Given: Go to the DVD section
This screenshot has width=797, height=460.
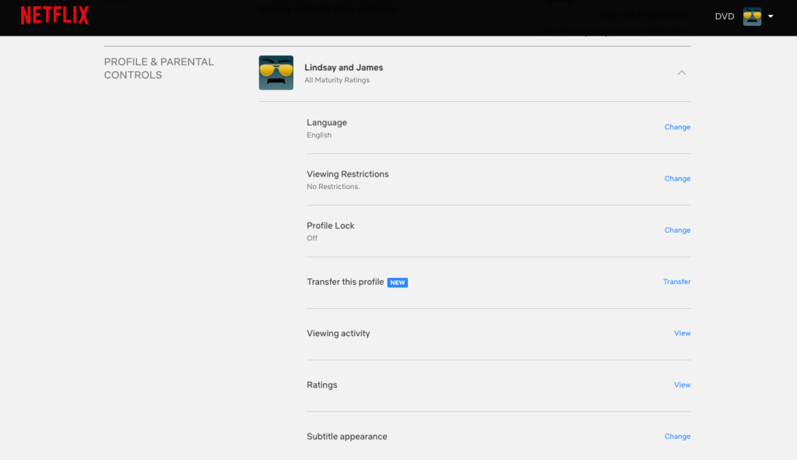Looking at the screenshot, I should tap(724, 16).
